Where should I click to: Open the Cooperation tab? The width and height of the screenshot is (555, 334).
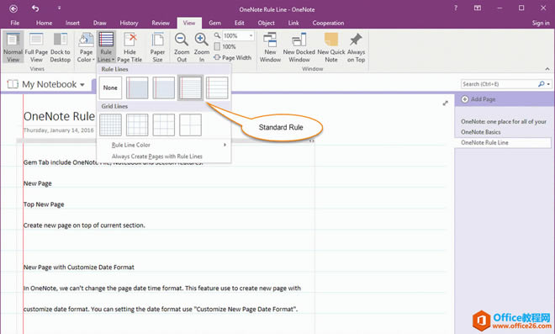click(x=328, y=23)
